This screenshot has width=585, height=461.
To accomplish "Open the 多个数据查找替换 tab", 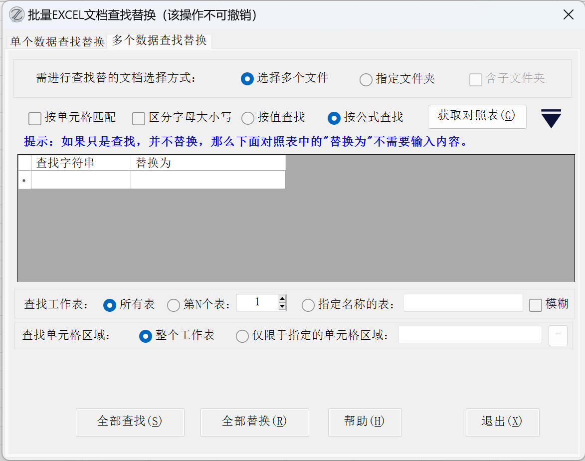I will [x=159, y=40].
